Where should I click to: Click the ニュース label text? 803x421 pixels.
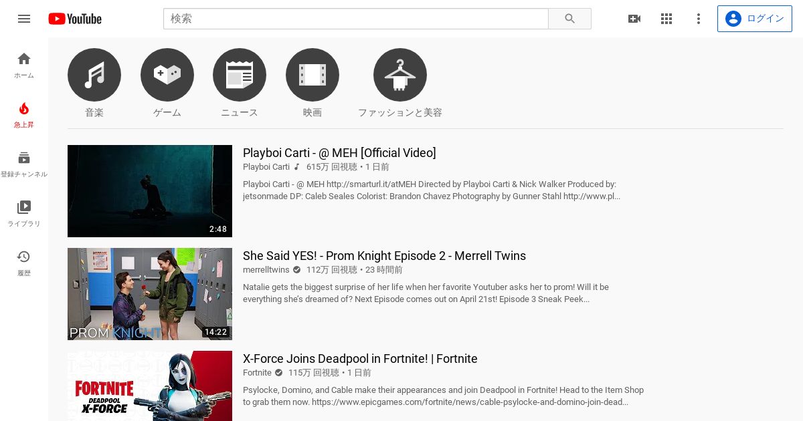[x=240, y=113]
